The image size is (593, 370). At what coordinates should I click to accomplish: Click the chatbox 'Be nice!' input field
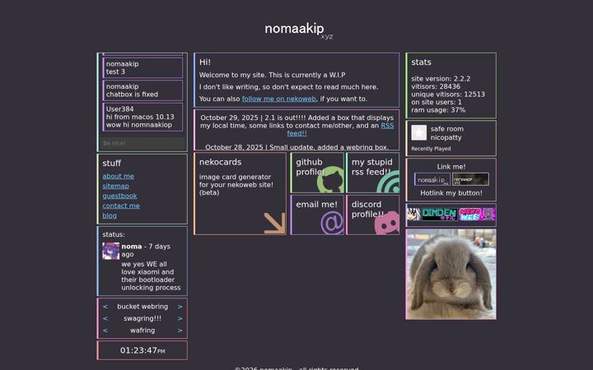[x=142, y=143]
